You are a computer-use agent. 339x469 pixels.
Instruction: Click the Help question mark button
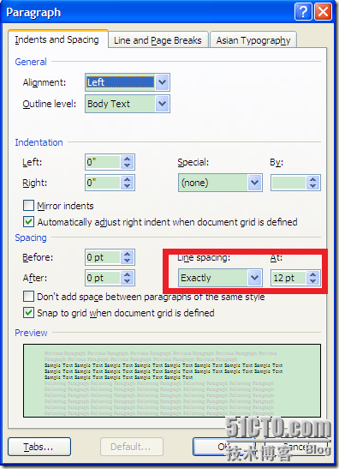click(x=303, y=12)
